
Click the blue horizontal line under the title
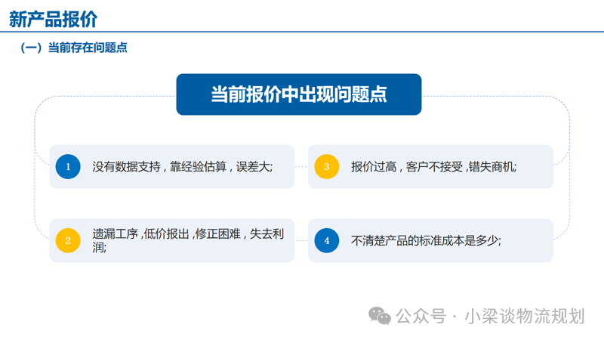(302, 32)
